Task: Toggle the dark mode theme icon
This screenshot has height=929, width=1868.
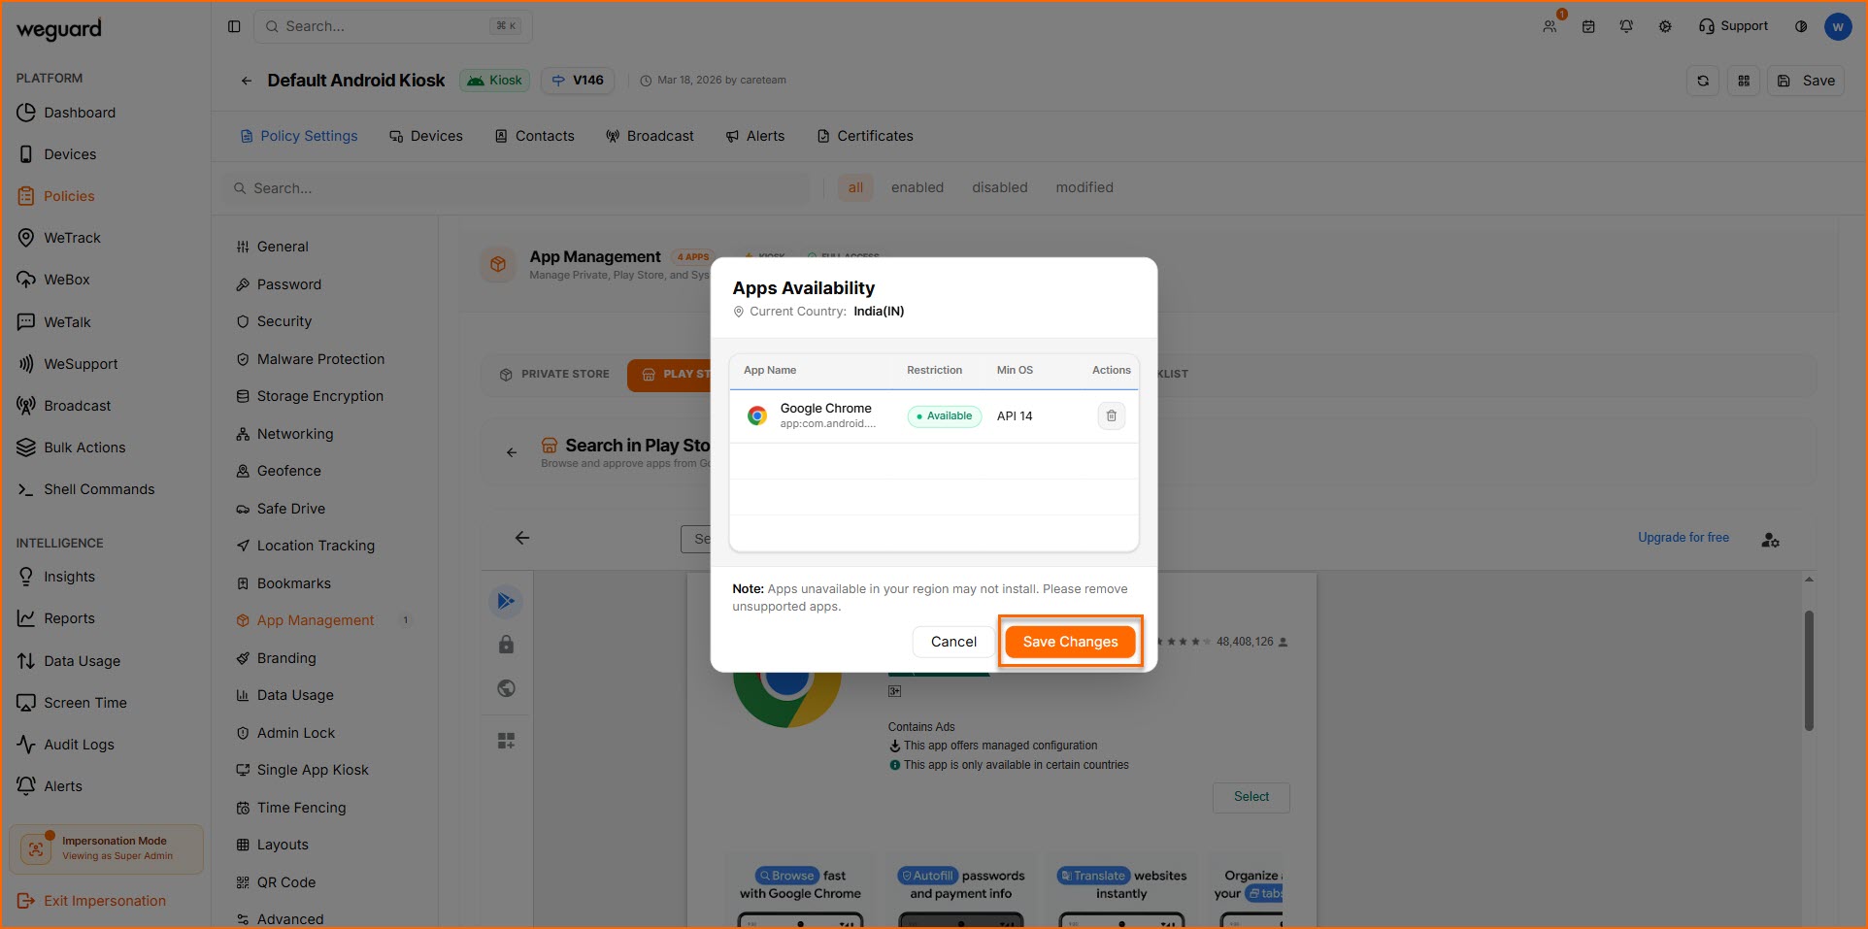Action: click(1801, 26)
